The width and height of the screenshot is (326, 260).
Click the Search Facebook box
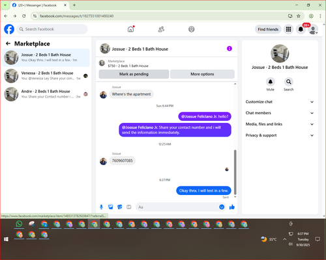point(52,29)
